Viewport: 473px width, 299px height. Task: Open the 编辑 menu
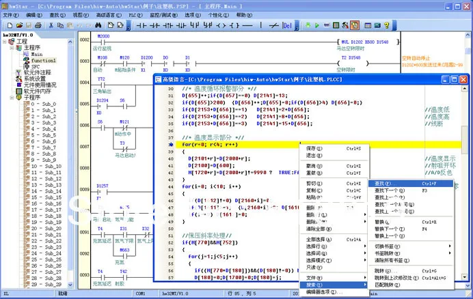34,15
